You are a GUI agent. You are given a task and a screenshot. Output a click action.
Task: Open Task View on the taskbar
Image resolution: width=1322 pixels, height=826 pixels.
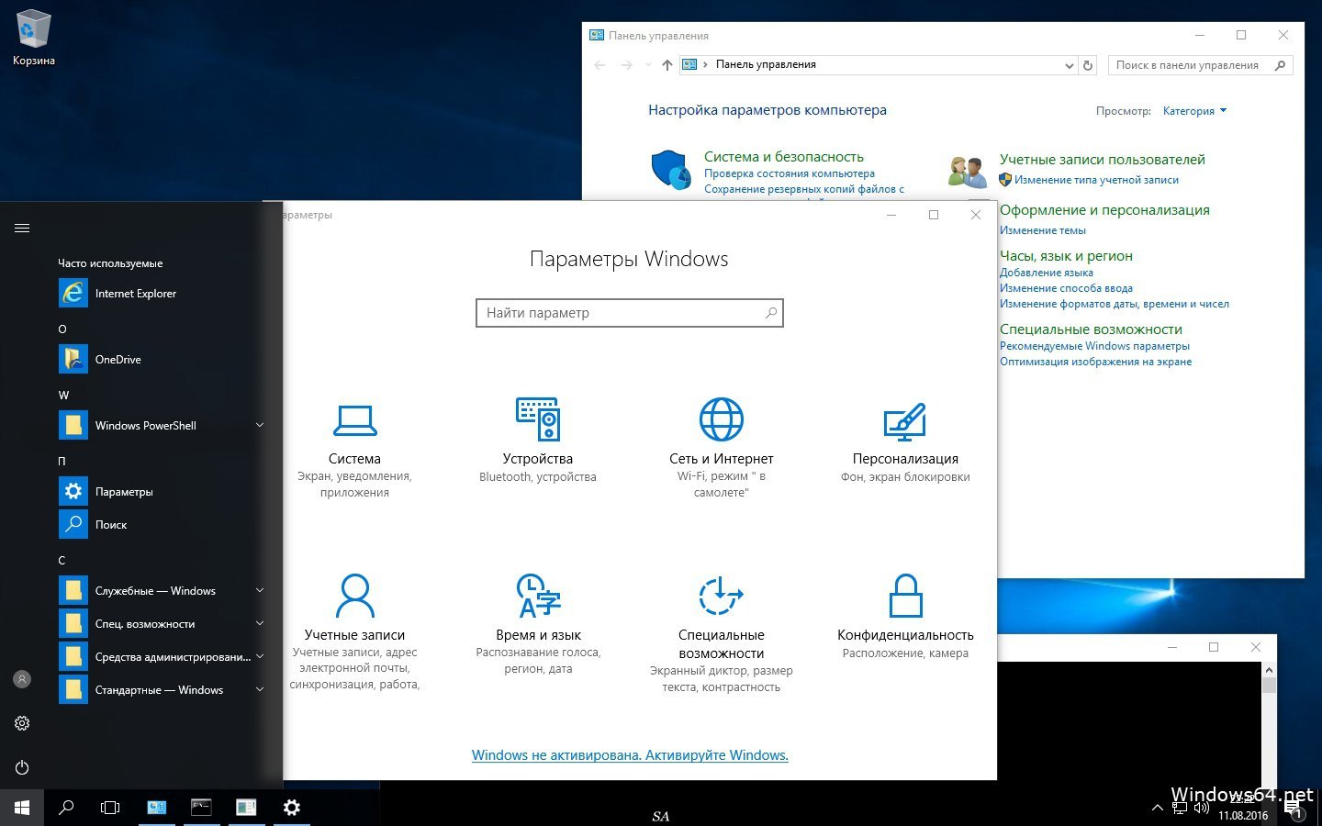pos(110,808)
